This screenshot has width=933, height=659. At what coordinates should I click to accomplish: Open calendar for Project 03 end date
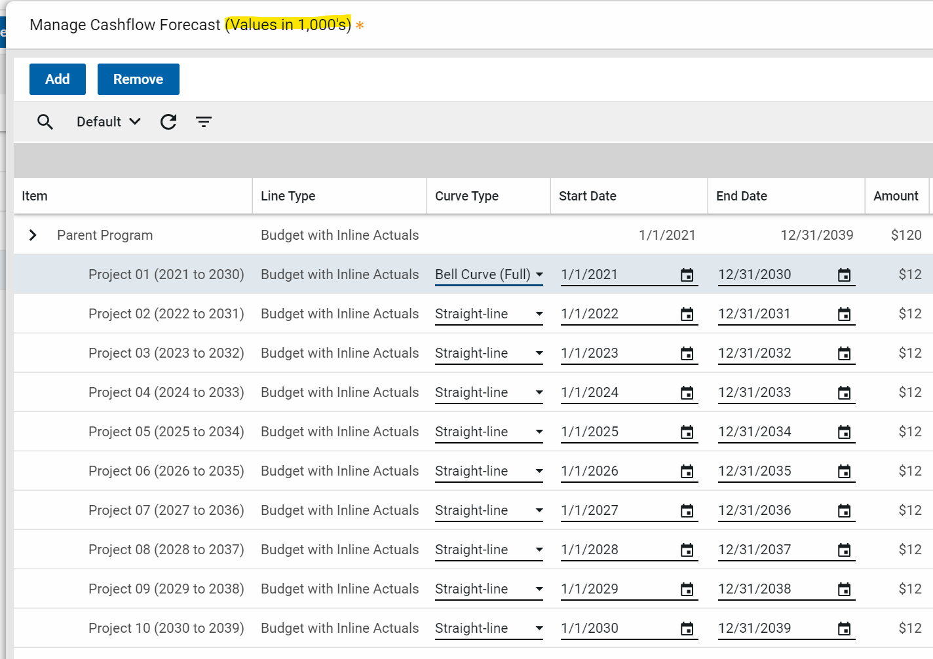(x=844, y=354)
